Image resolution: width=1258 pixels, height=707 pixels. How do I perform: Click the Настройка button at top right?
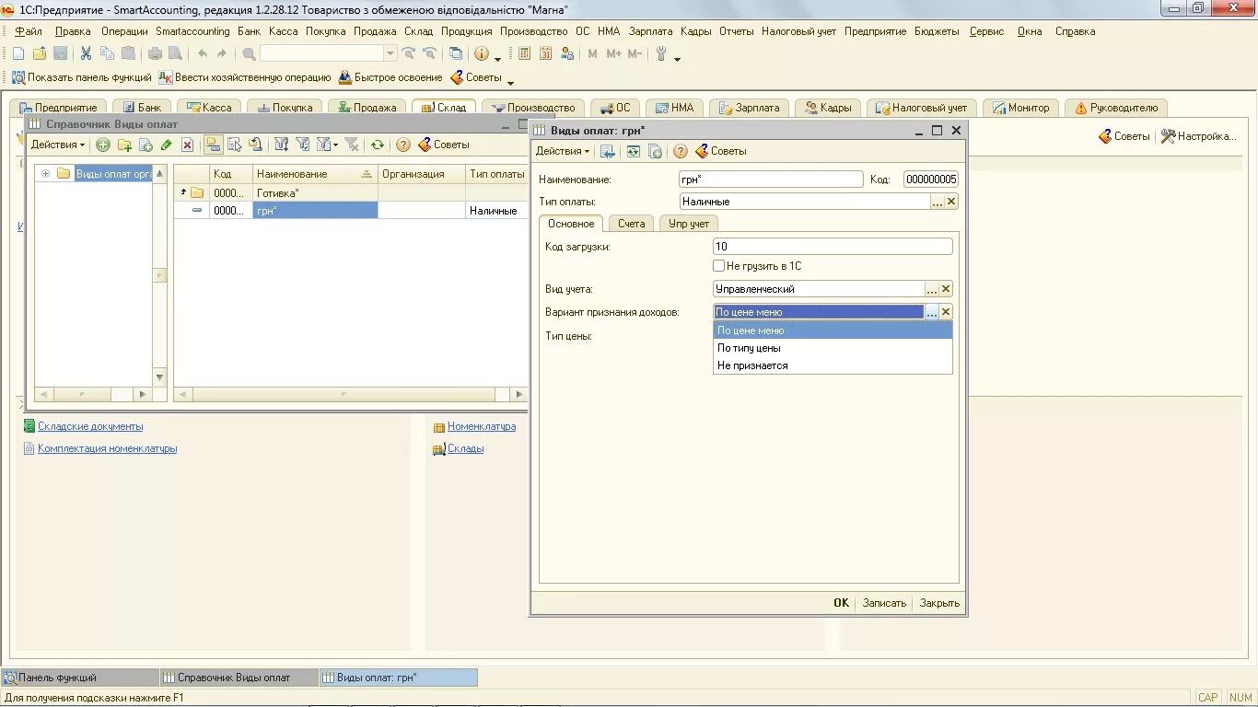[x=1198, y=136]
